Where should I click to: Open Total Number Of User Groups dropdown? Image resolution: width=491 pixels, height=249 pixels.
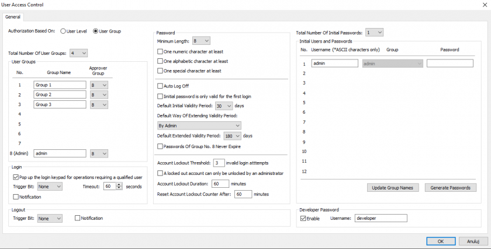78,53
